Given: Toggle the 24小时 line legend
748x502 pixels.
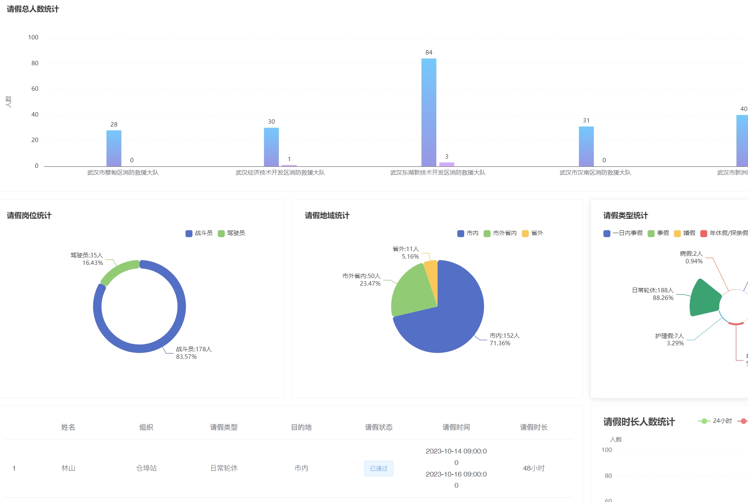Looking at the screenshot, I should (x=715, y=421).
